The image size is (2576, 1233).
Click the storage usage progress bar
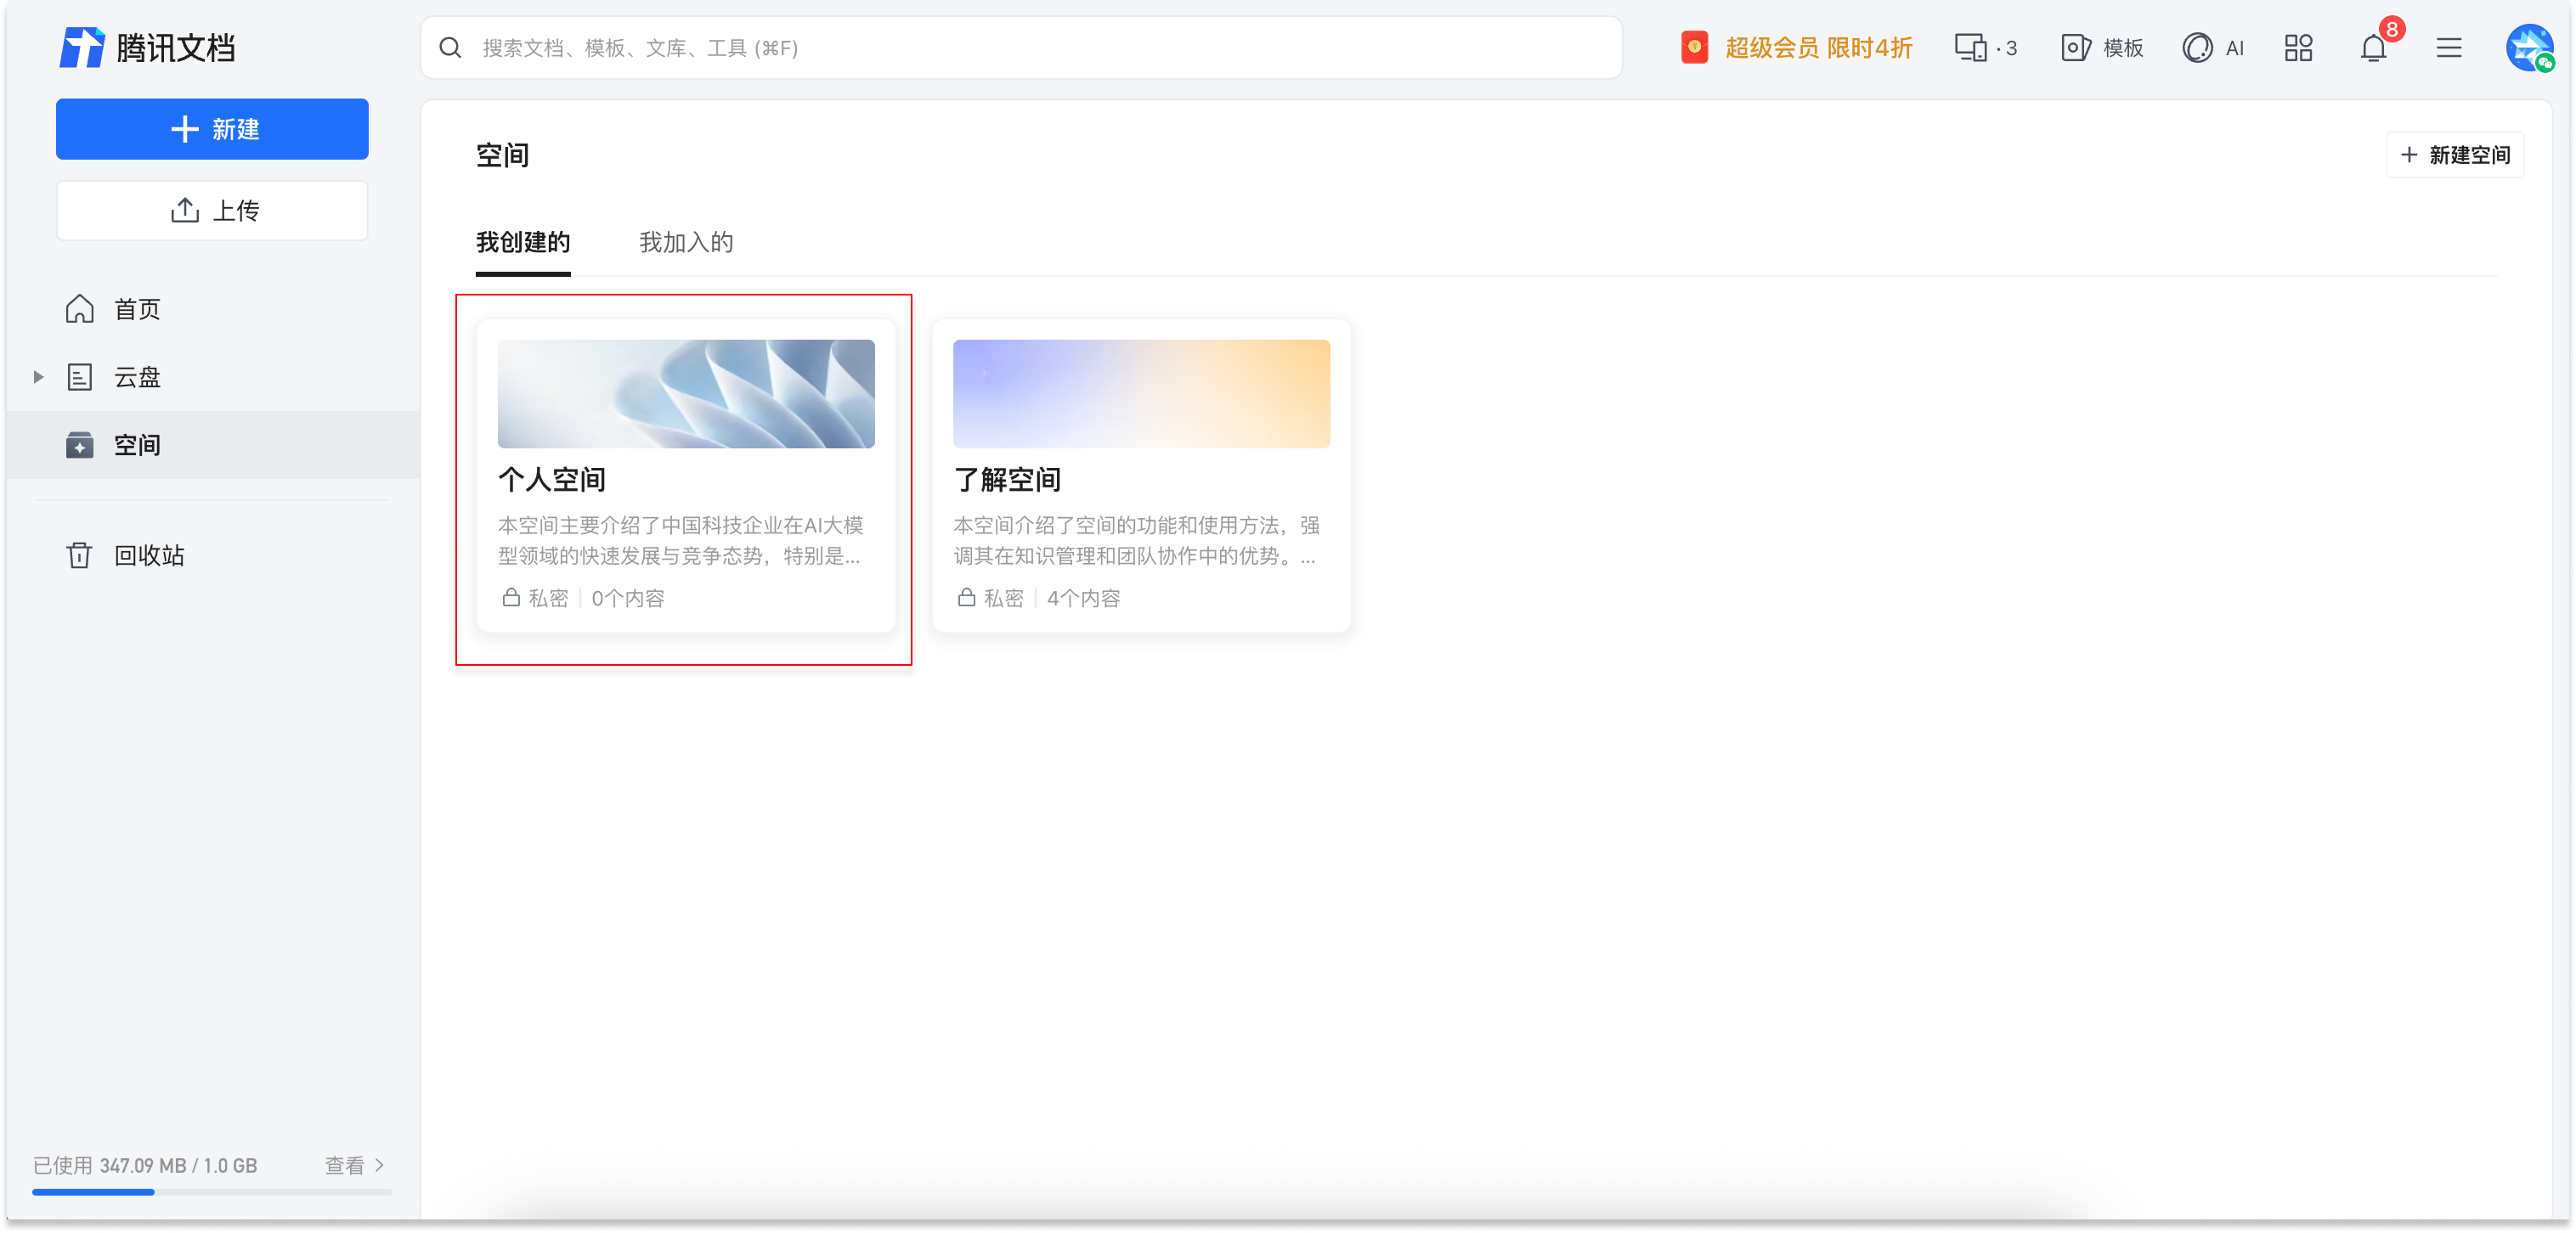tap(212, 1193)
